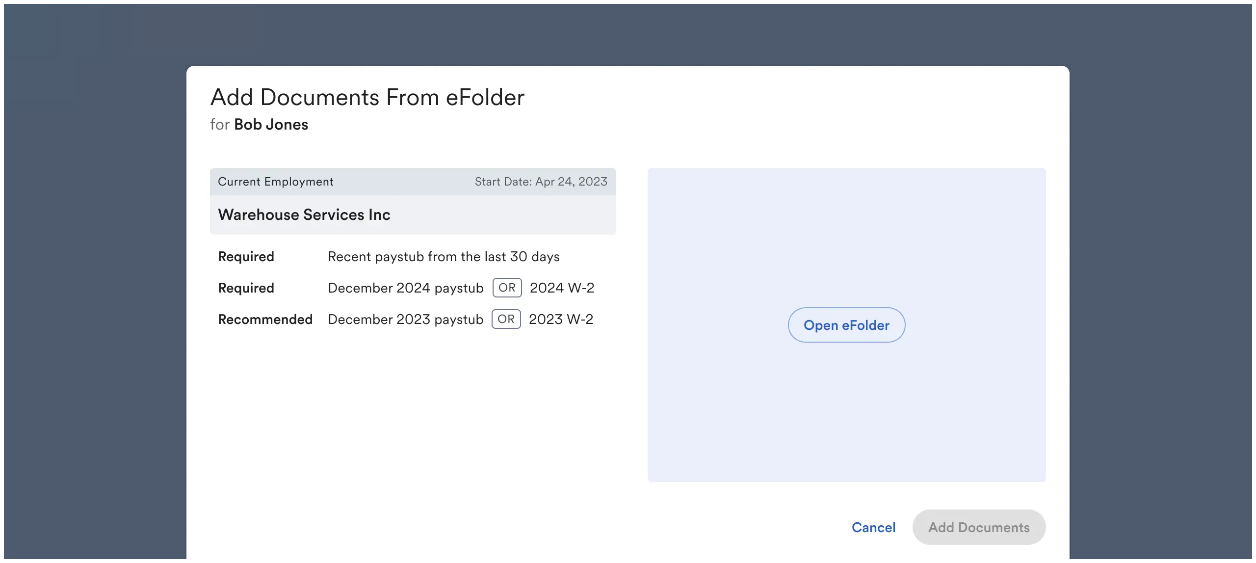Select the Recommended label
Viewport: 1256px width, 563px height.
coord(265,319)
